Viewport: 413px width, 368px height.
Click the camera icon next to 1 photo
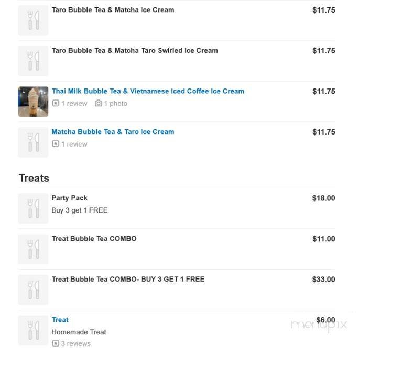coord(98,104)
